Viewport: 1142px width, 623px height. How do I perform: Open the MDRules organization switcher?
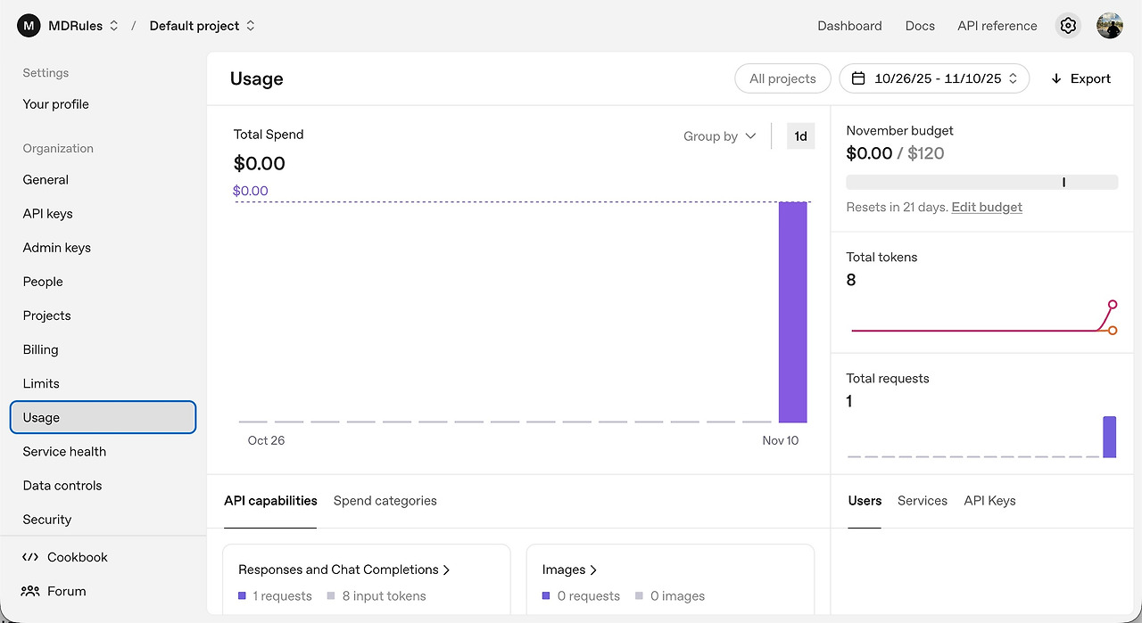coord(83,26)
